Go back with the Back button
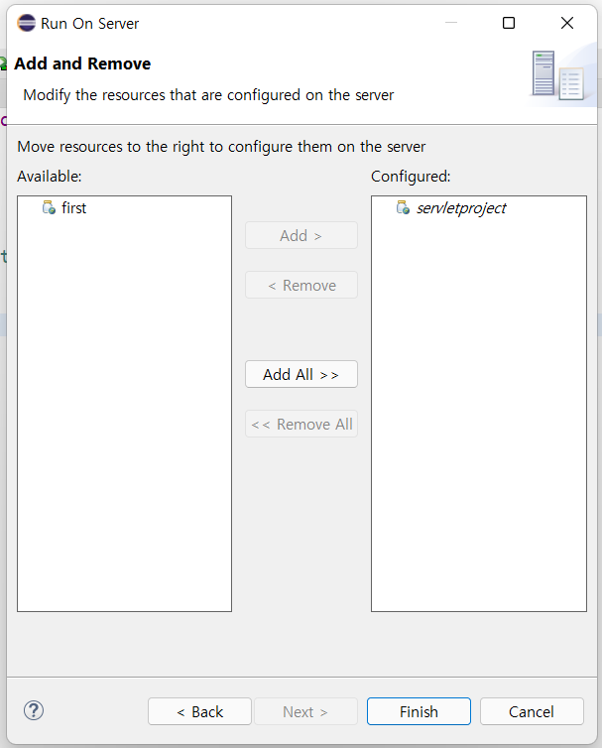 [x=199, y=711]
